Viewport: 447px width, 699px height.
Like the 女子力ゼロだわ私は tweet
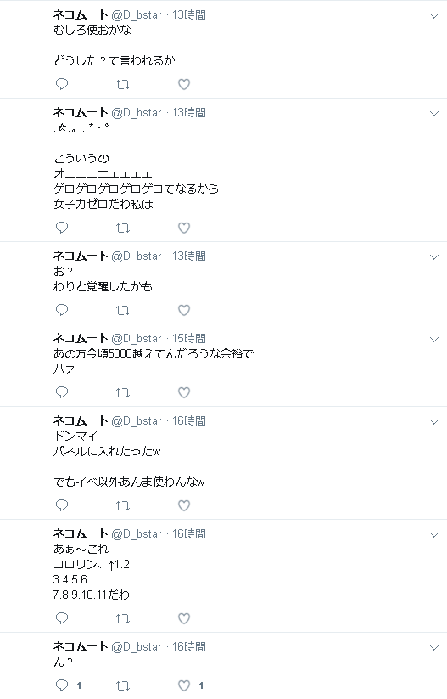pos(184,228)
